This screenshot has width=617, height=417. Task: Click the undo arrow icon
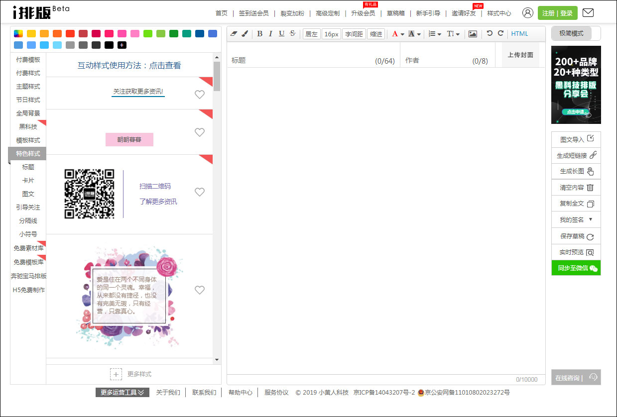pos(490,33)
